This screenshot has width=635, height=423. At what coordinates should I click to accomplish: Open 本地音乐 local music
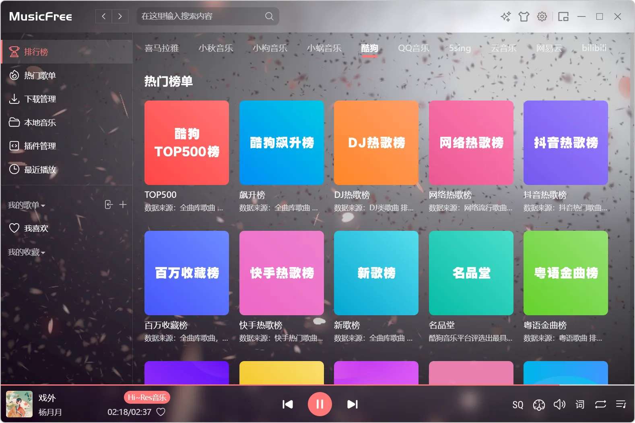pos(66,122)
